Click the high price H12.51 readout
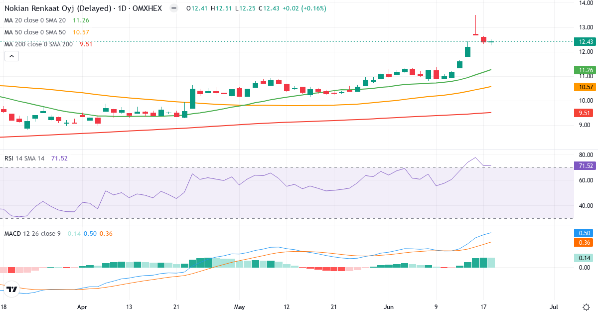Image resolution: width=598 pixels, height=314 pixels. point(222,8)
